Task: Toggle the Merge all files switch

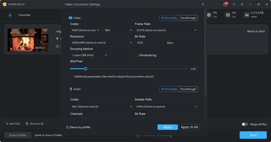Action: point(245,124)
